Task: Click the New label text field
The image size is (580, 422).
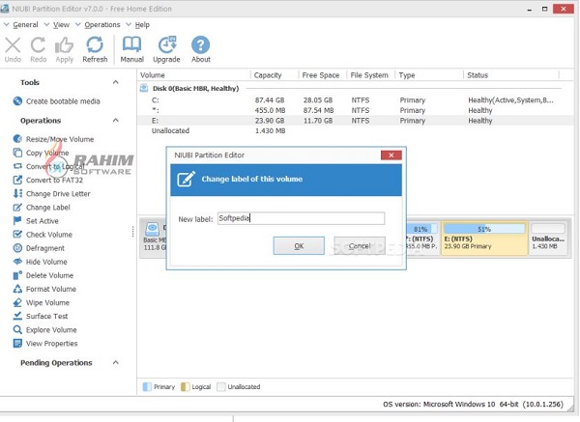Action: pyautogui.click(x=300, y=218)
